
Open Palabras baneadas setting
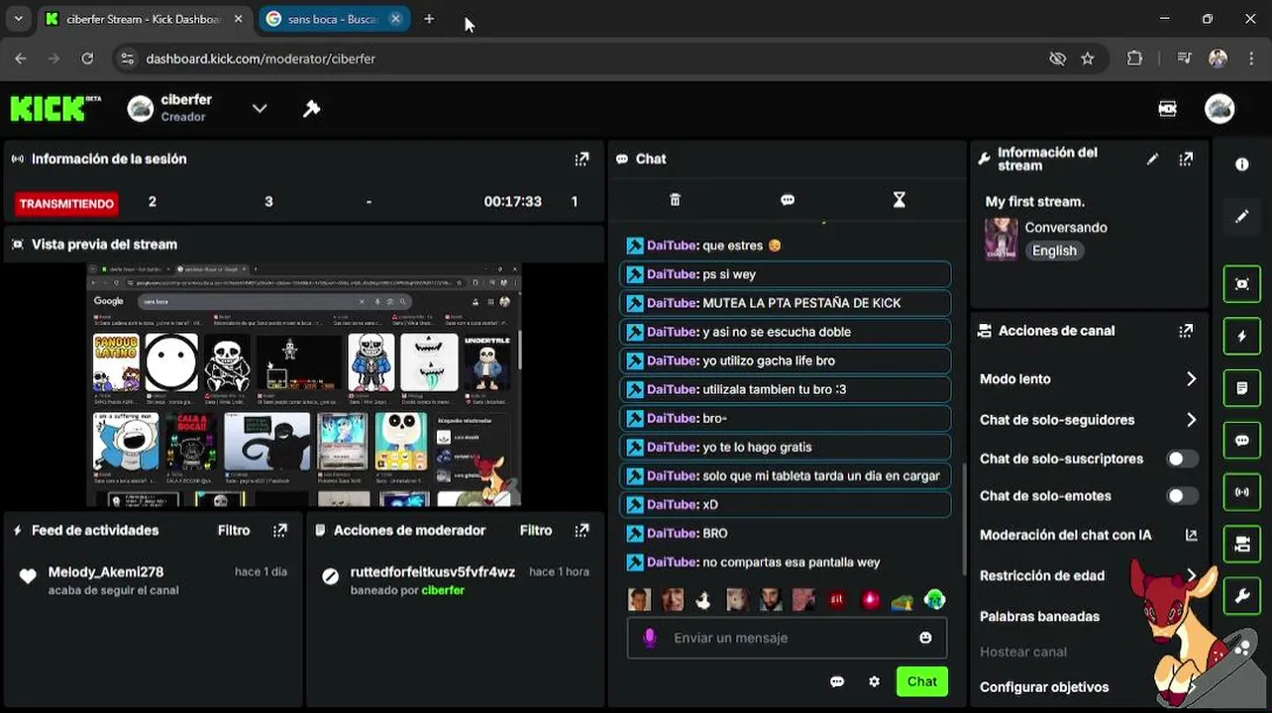[1039, 616]
